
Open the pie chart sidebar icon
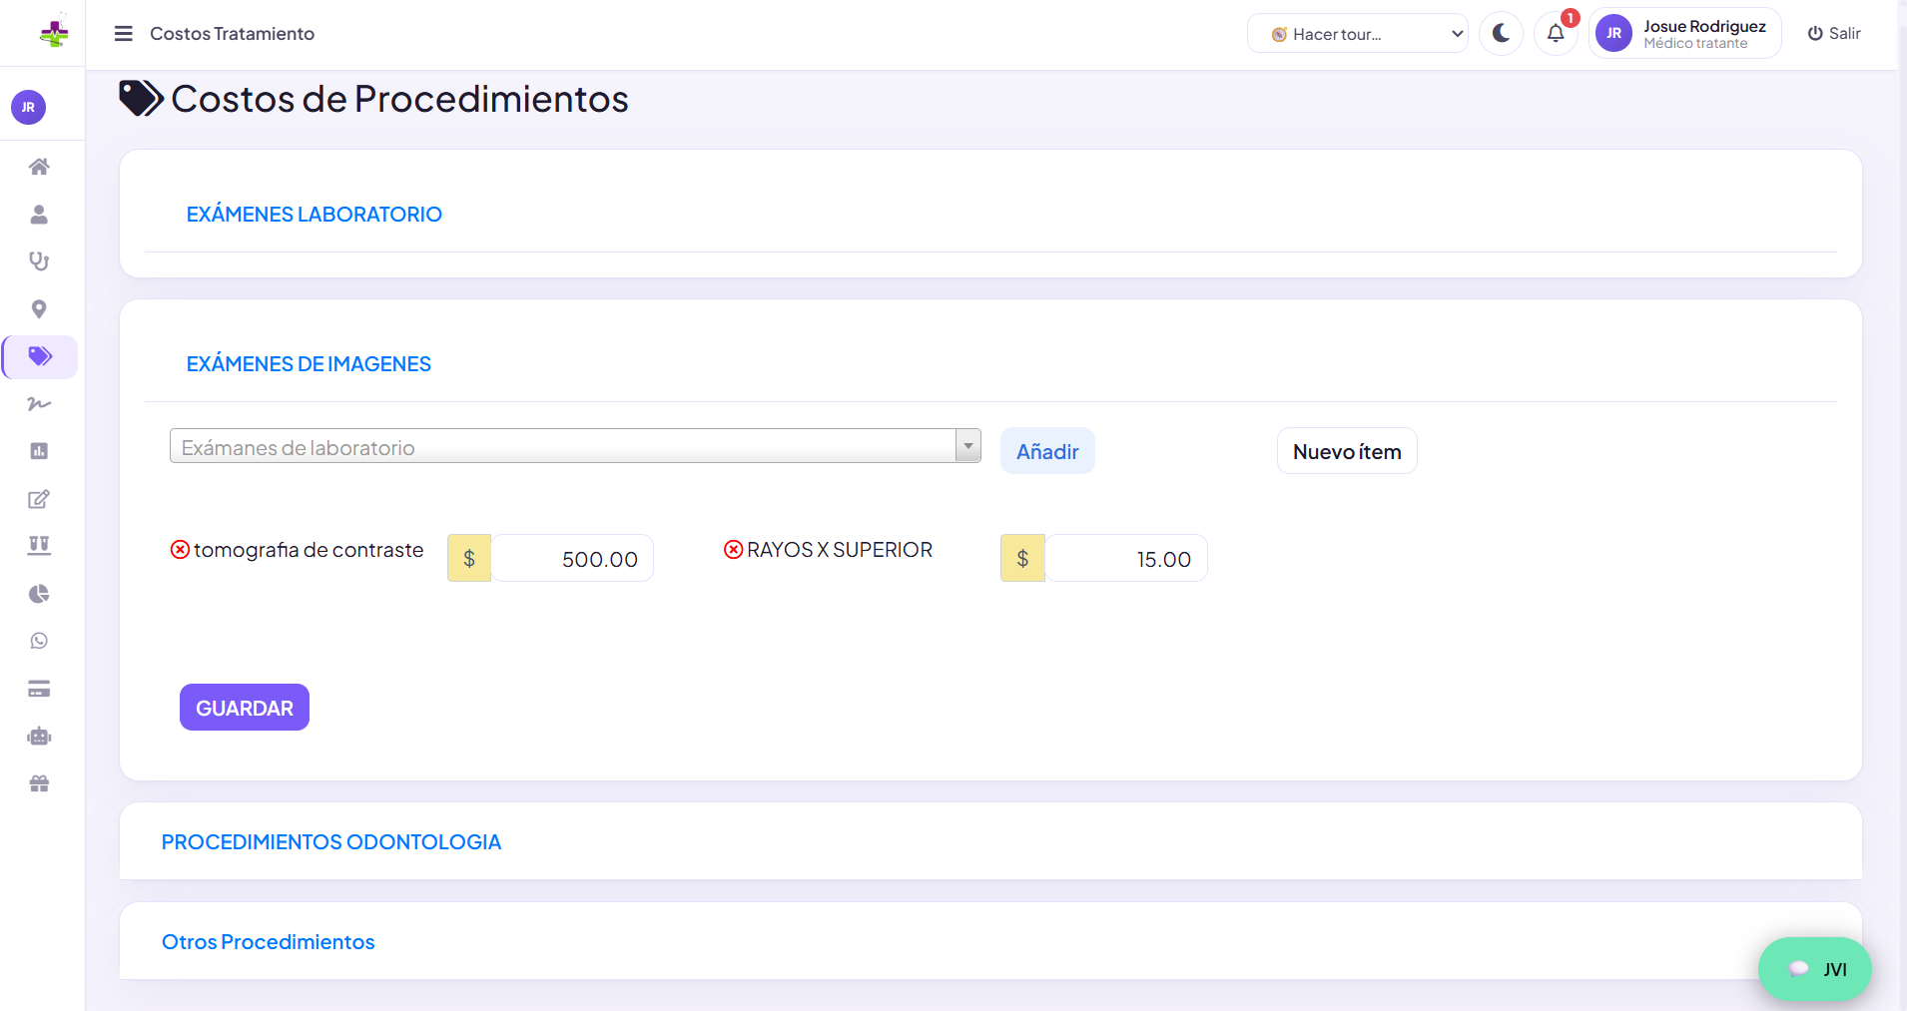tap(39, 594)
